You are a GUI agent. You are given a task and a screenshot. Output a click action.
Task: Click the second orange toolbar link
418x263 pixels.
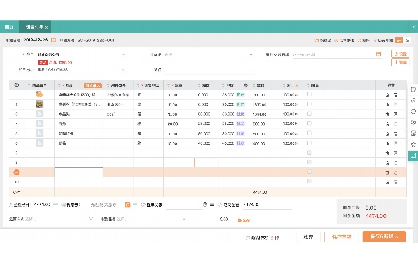(x=344, y=40)
